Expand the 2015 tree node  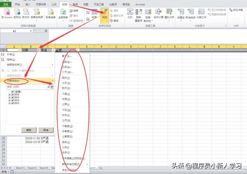[9, 98]
